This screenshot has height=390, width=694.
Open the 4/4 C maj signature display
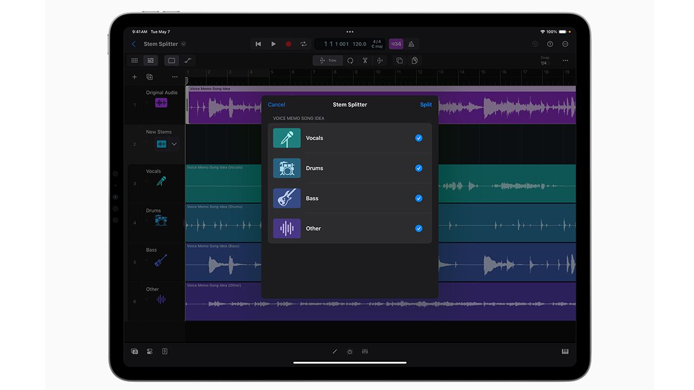[x=377, y=44]
